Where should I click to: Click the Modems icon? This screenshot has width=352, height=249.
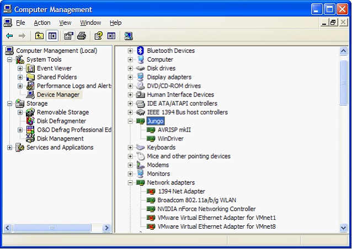pyautogui.click(x=140, y=165)
